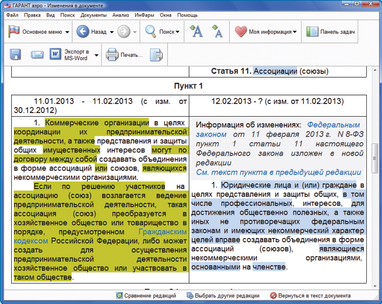Open the Поиск dropdown in the toolbar
This screenshot has height=304, width=382.
point(177,32)
